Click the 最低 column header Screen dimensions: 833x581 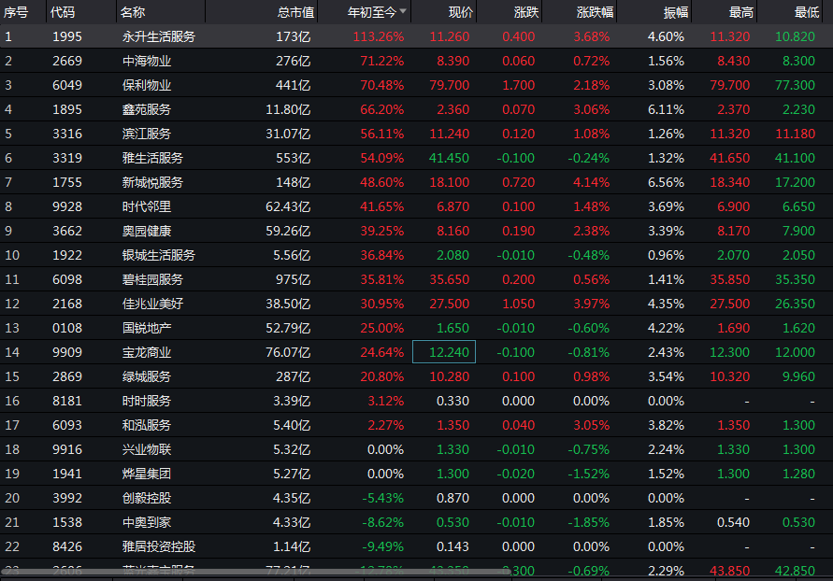click(806, 12)
